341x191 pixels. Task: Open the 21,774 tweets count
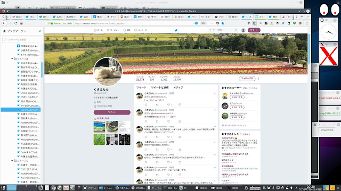140,79
